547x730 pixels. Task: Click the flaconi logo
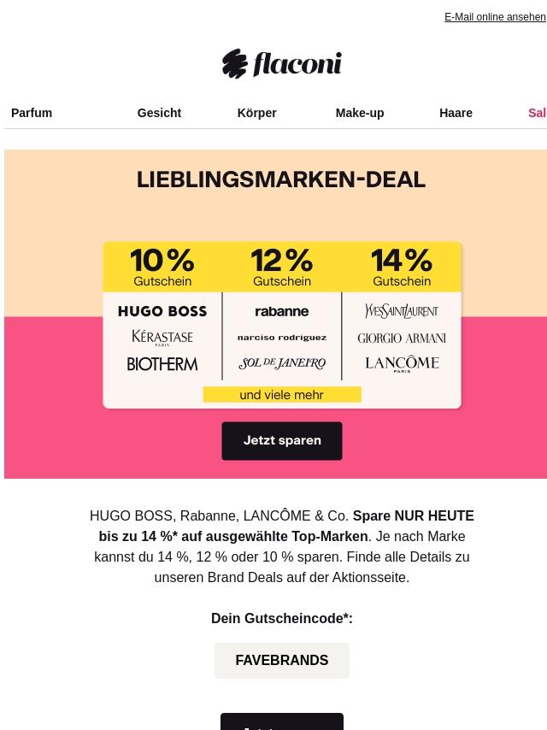[x=282, y=64]
